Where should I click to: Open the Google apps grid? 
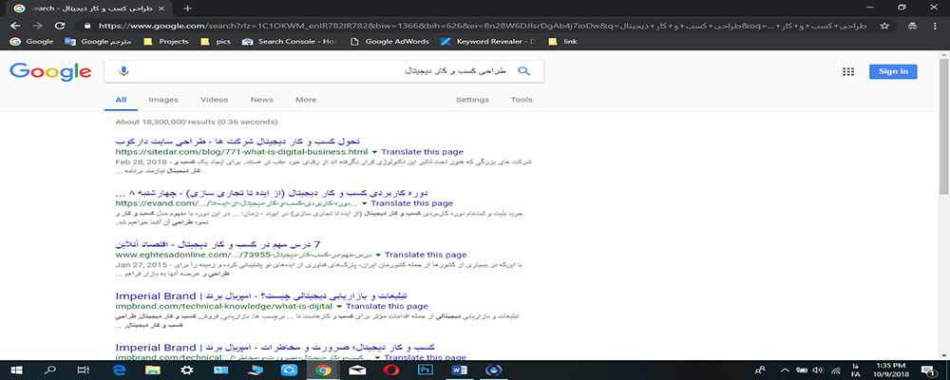(x=848, y=71)
